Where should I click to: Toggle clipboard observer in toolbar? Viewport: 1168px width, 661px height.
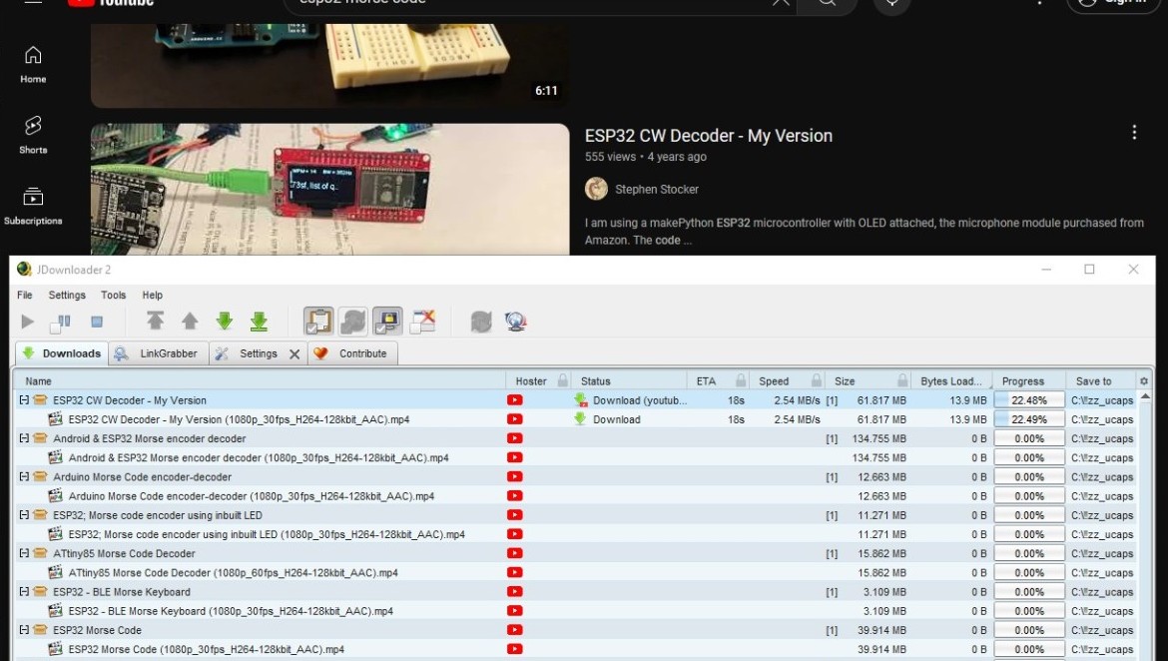coord(318,322)
